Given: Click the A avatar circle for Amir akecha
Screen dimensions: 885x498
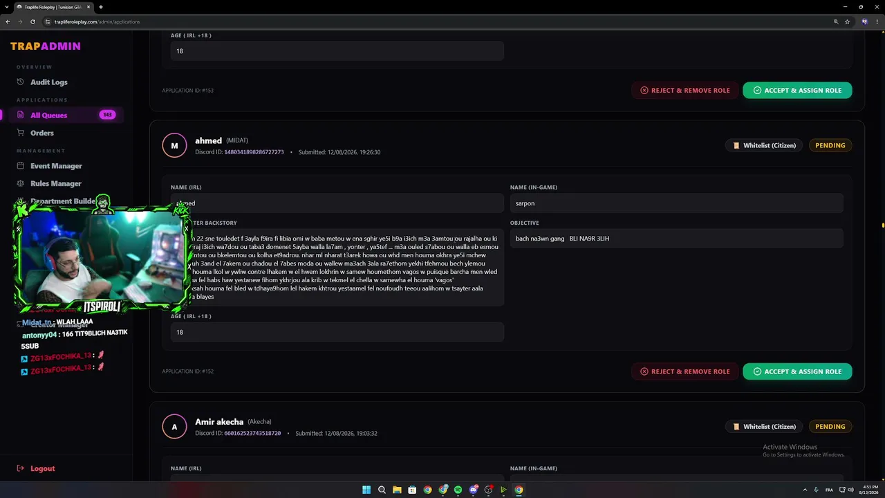Looking at the screenshot, I should [x=174, y=427].
